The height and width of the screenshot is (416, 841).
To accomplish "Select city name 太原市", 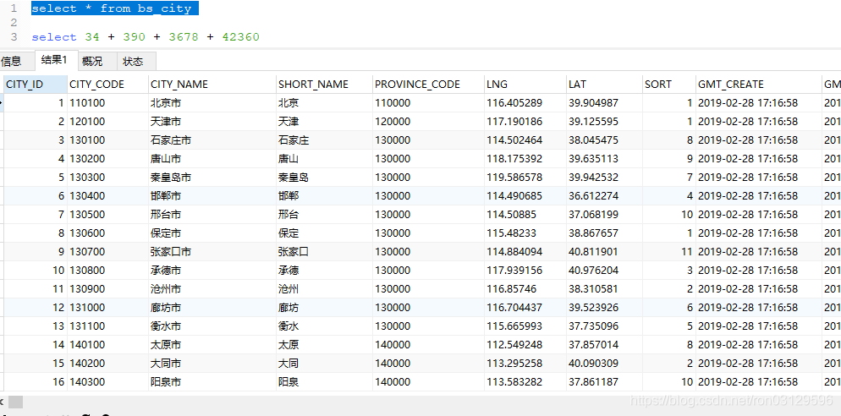I will point(212,345).
